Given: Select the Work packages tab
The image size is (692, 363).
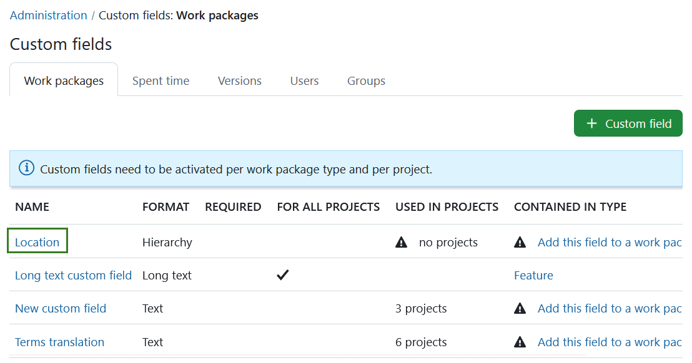Looking at the screenshot, I should coord(64,80).
